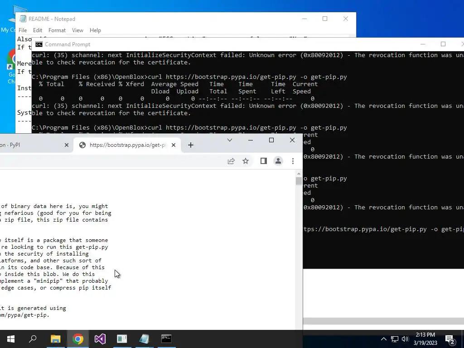Open the Windows Start menu
The height and width of the screenshot is (348, 464).
pyautogui.click(x=11, y=339)
